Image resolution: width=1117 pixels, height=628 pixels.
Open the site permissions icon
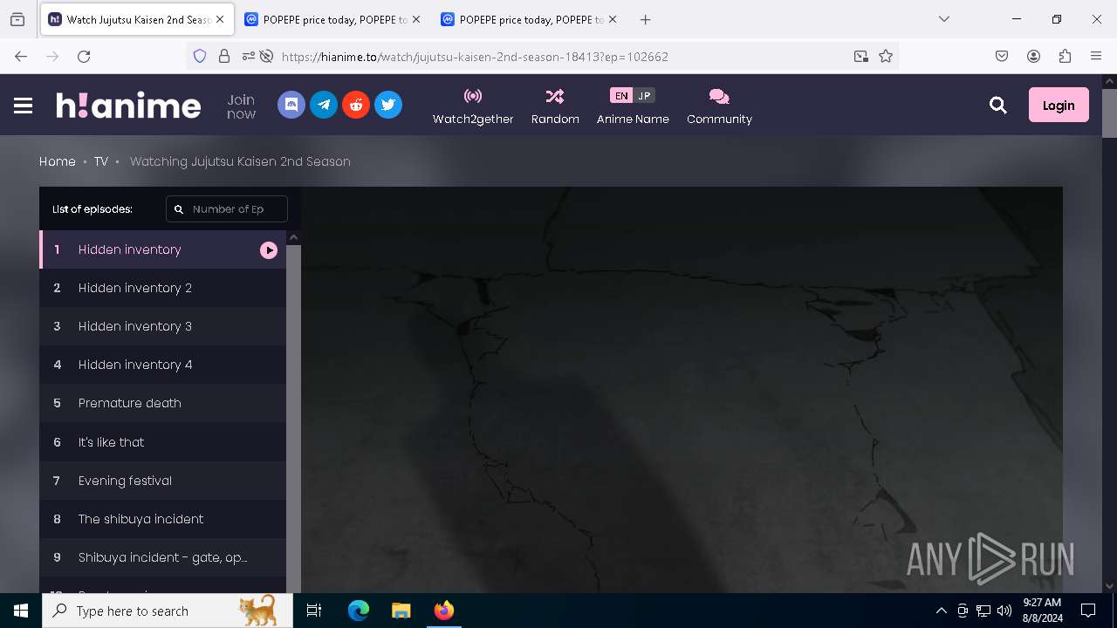pyautogui.click(x=249, y=56)
